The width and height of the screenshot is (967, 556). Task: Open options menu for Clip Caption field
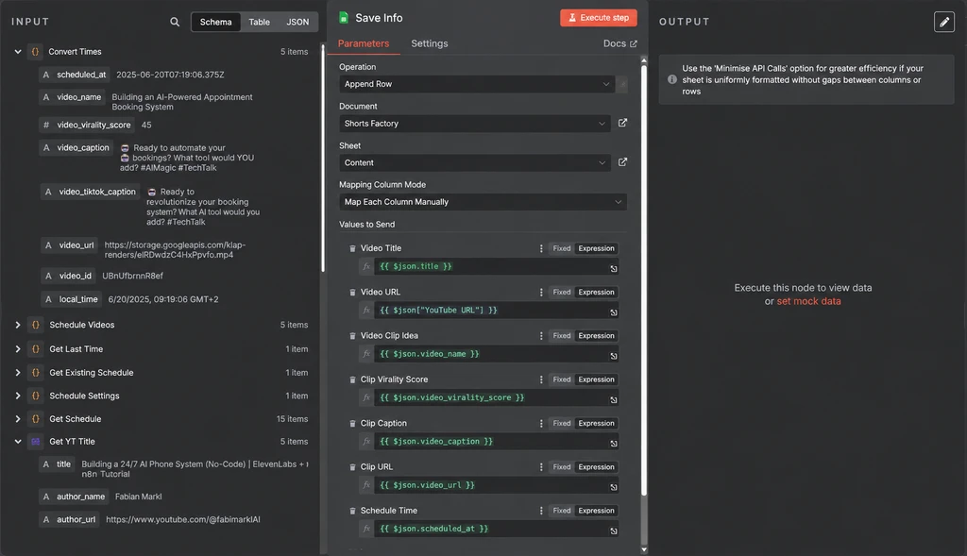(541, 424)
